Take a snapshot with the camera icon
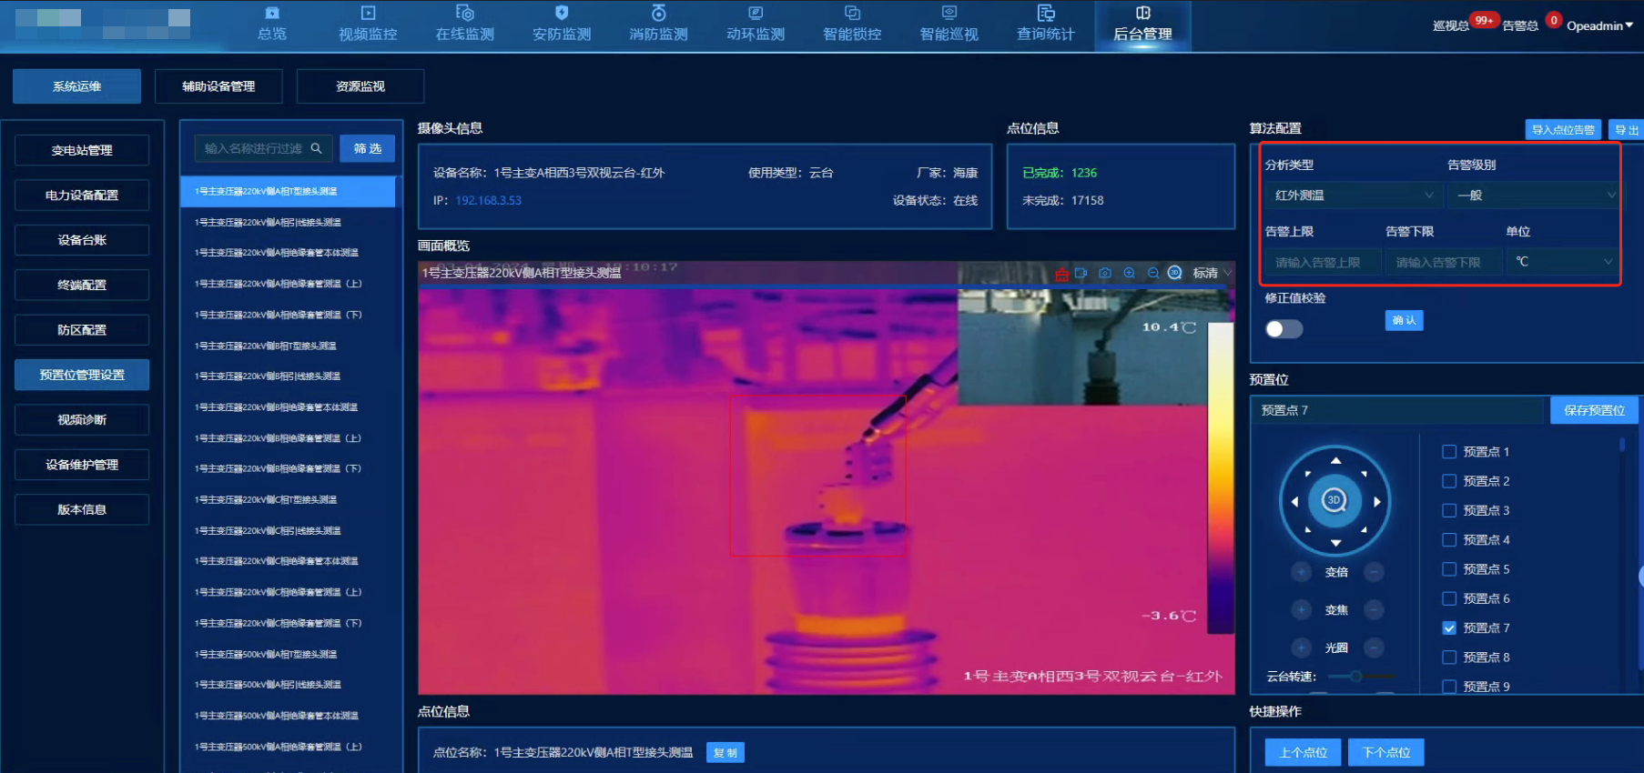The height and width of the screenshot is (773, 1644). [x=1105, y=273]
